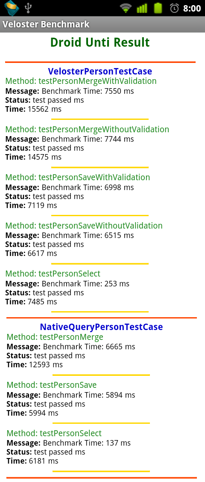This screenshot has height=482, width=205.
Task: Select the NativeQueryPersonTestCase header
Action: tap(101, 327)
